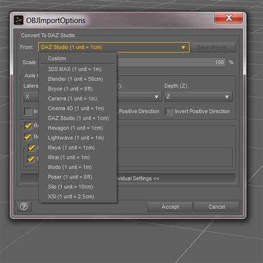Open the help question mark button
This screenshot has width=263, height=263.
pyautogui.click(x=24, y=206)
